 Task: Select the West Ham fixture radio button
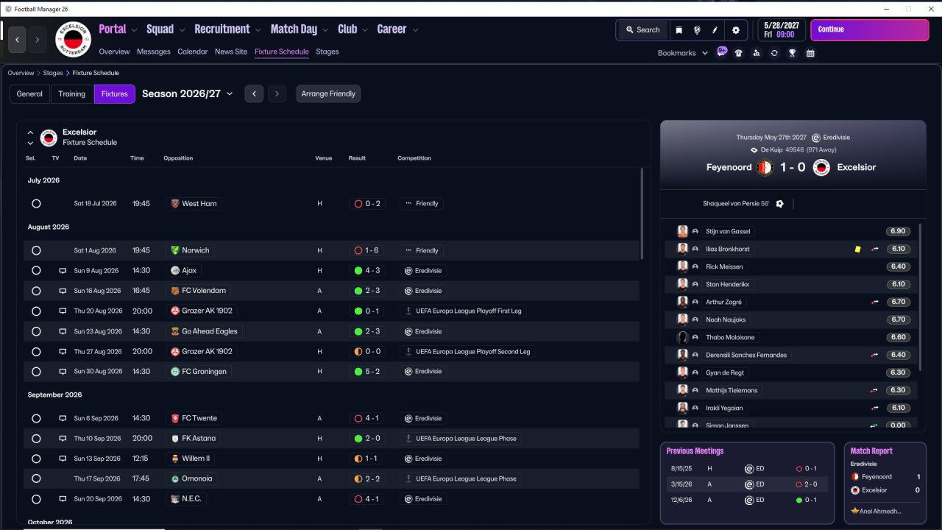pyautogui.click(x=36, y=204)
